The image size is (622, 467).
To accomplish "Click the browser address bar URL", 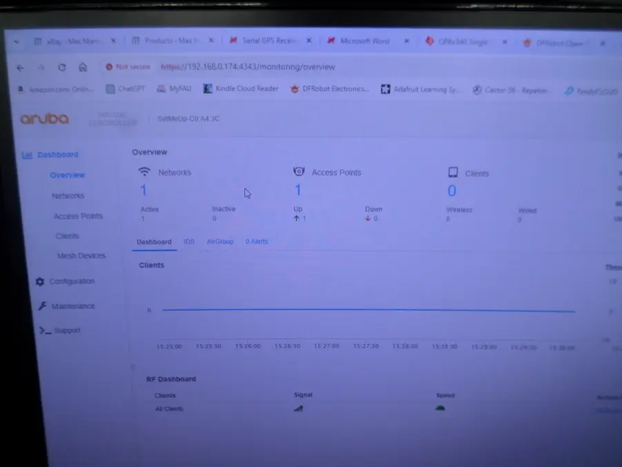I will (x=248, y=68).
